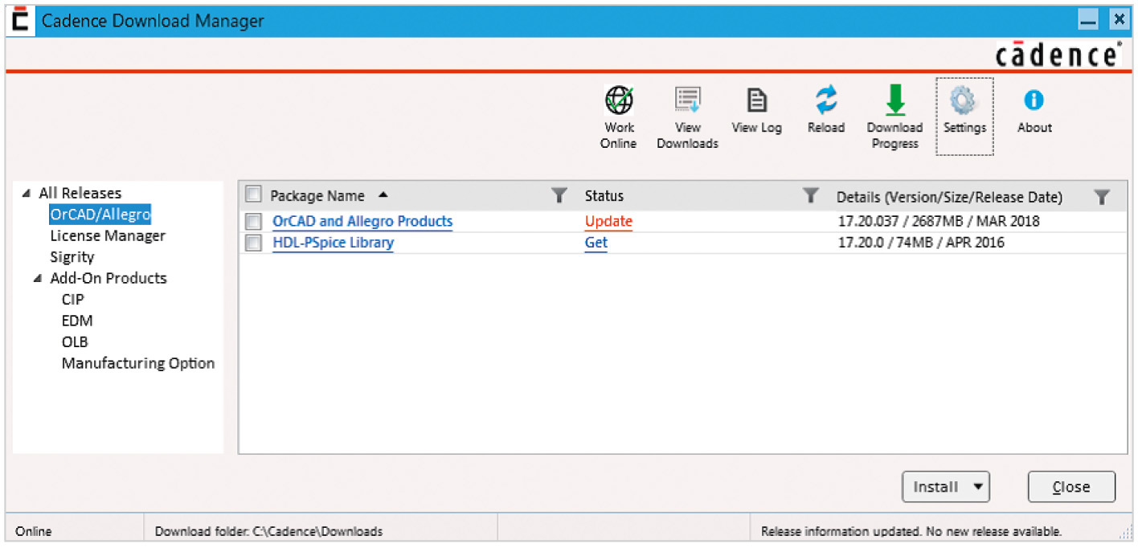Image resolution: width=1138 pixels, height=548 pixels.
Task: Sort by Package Name column
Action: click(x=317, y=196)
